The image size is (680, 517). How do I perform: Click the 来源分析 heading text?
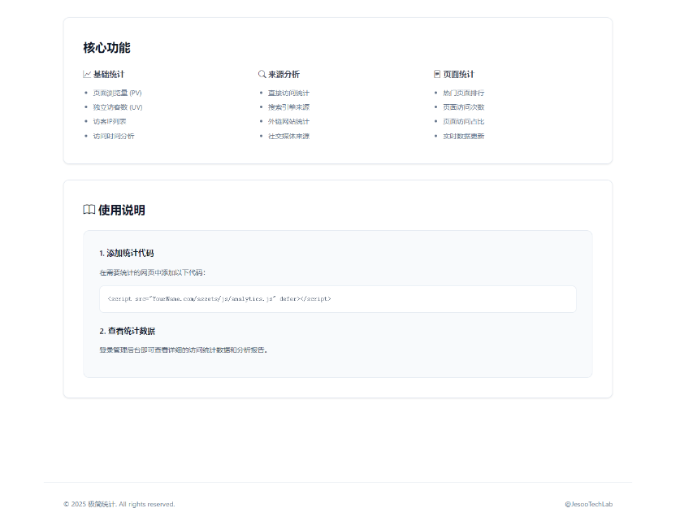[x=284, y=74]
